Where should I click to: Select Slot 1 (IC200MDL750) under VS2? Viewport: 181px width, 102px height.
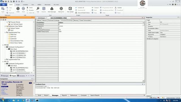pos(19,55)
